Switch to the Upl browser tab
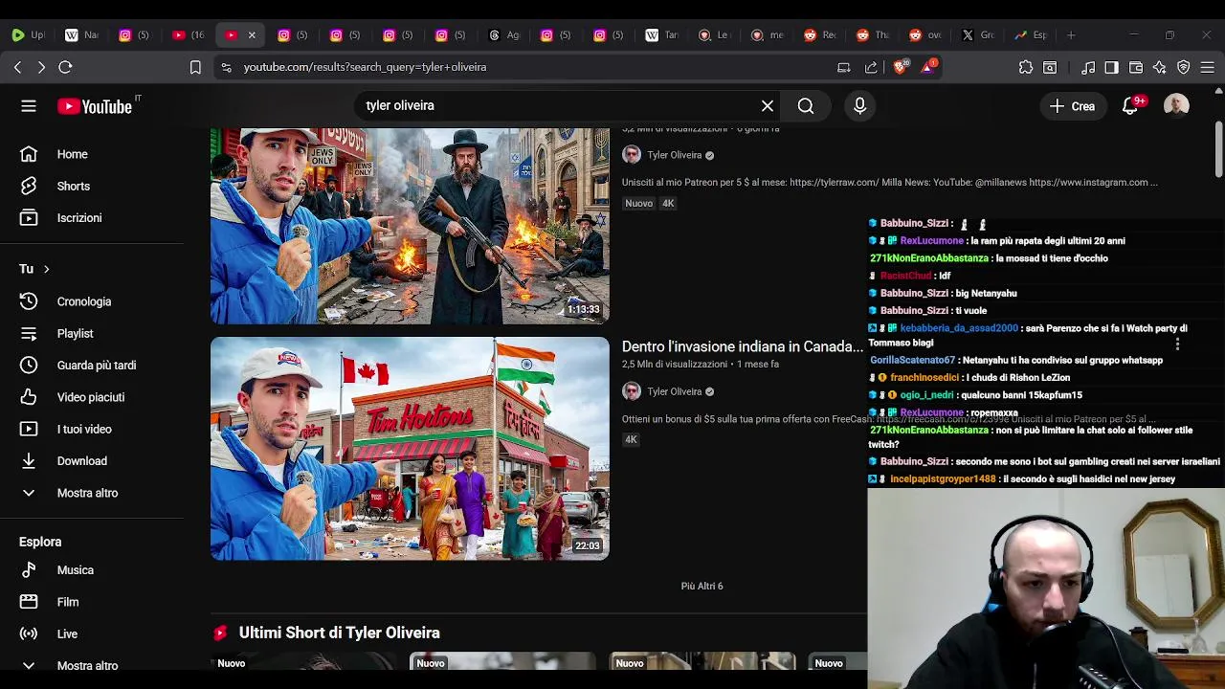 coord(28,35)
